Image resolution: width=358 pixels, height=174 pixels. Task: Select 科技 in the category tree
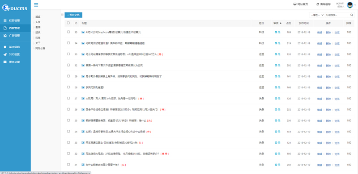(x=38, y=38)
